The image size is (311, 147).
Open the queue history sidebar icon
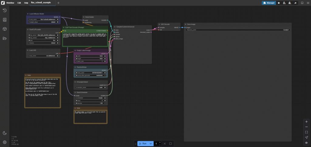(5, 11)
